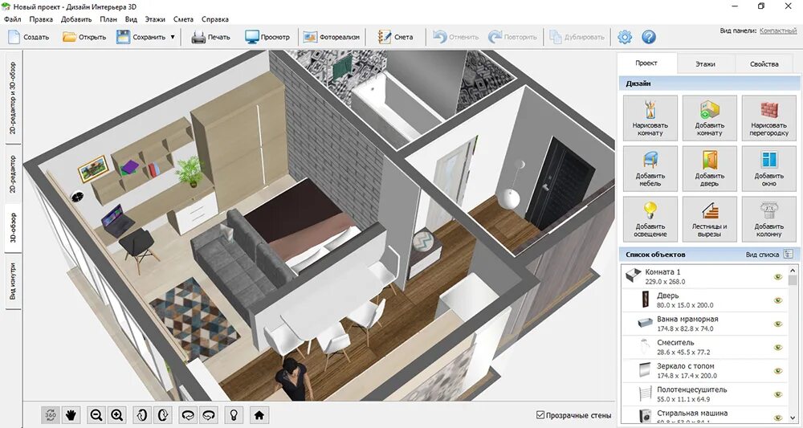Open the Сохранить dropdown arrow
The height and width of the screenshot is (428, 803).
click(173, 37)
